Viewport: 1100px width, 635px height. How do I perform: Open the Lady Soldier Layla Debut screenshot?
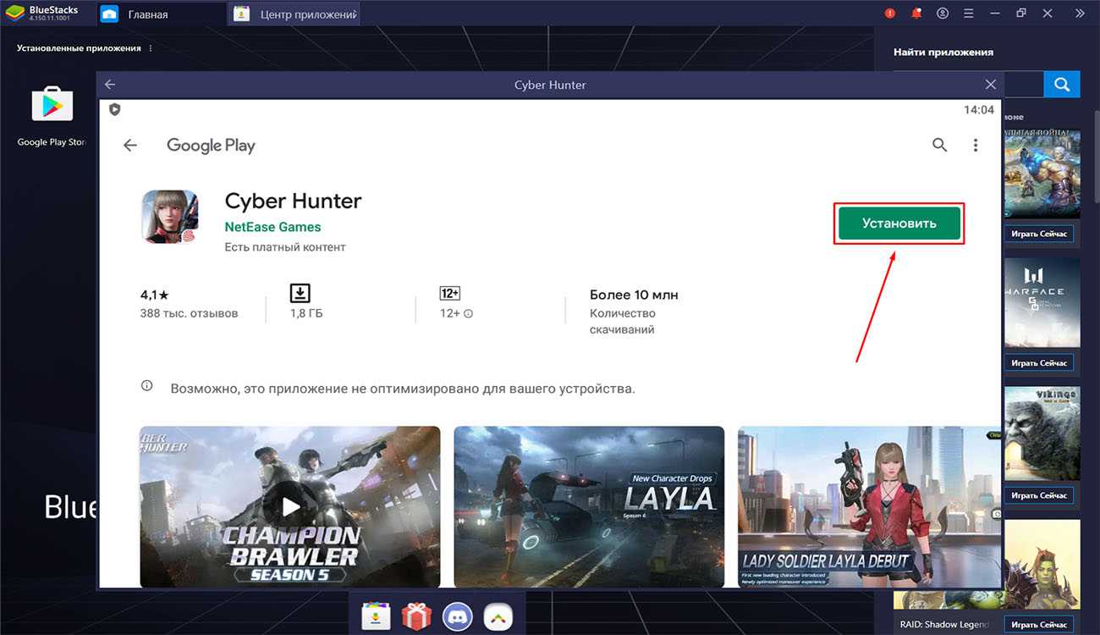(x=869, y=506)
